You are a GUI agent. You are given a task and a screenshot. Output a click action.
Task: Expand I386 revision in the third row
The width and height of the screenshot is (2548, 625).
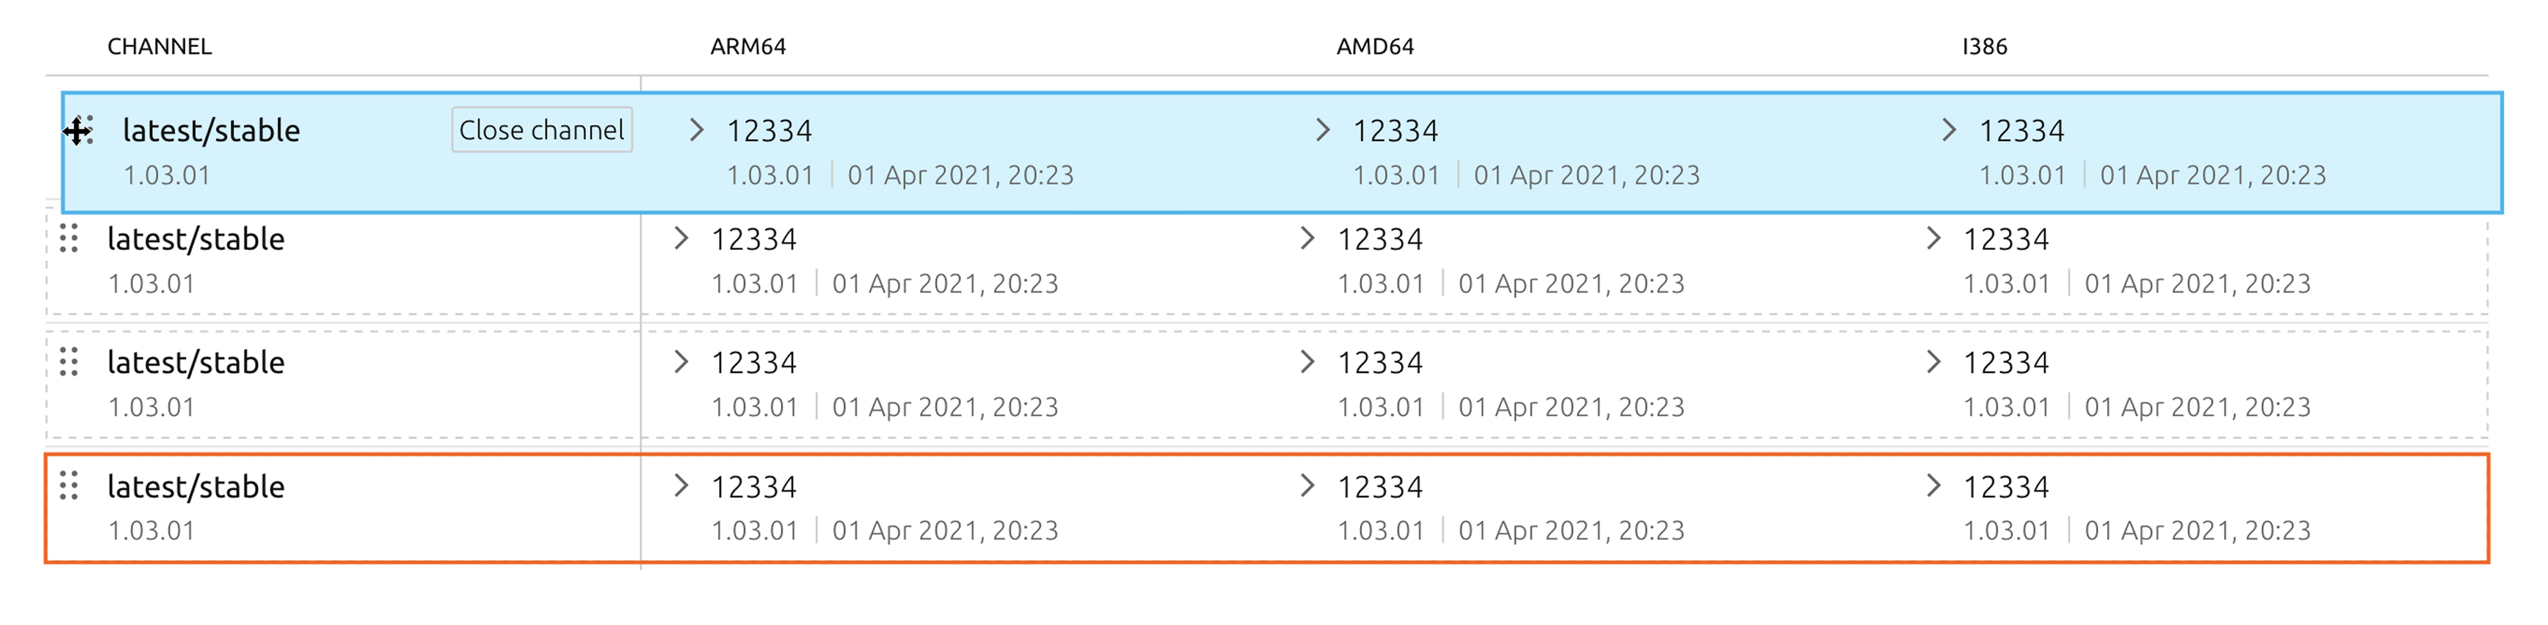(1933, 362)
